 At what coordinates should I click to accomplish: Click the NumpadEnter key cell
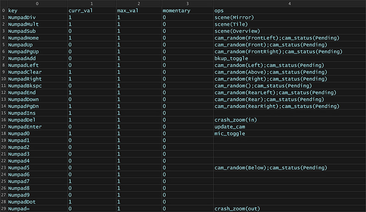(x=37, y=127)
